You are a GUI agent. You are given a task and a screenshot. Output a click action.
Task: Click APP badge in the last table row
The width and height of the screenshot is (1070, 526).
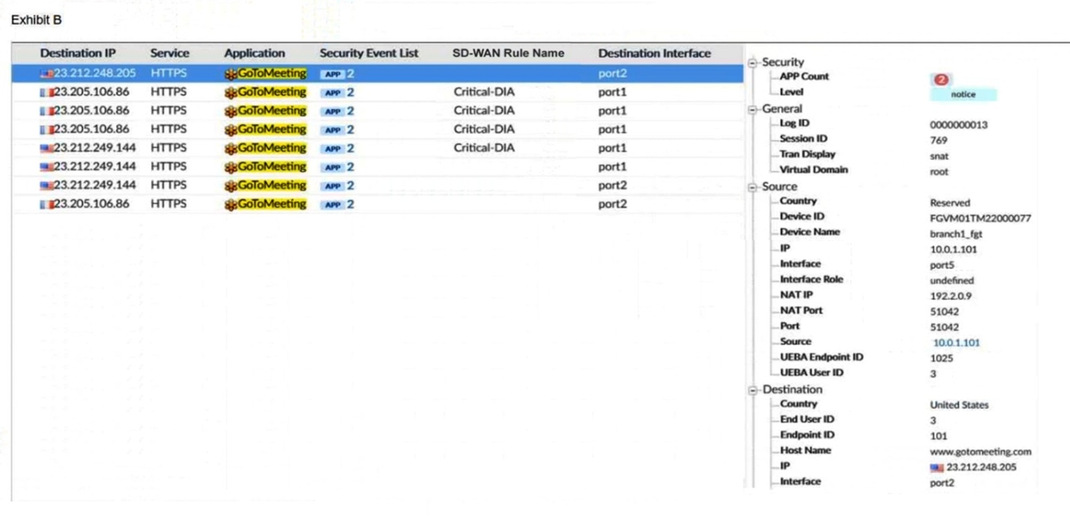click(334, 204)
